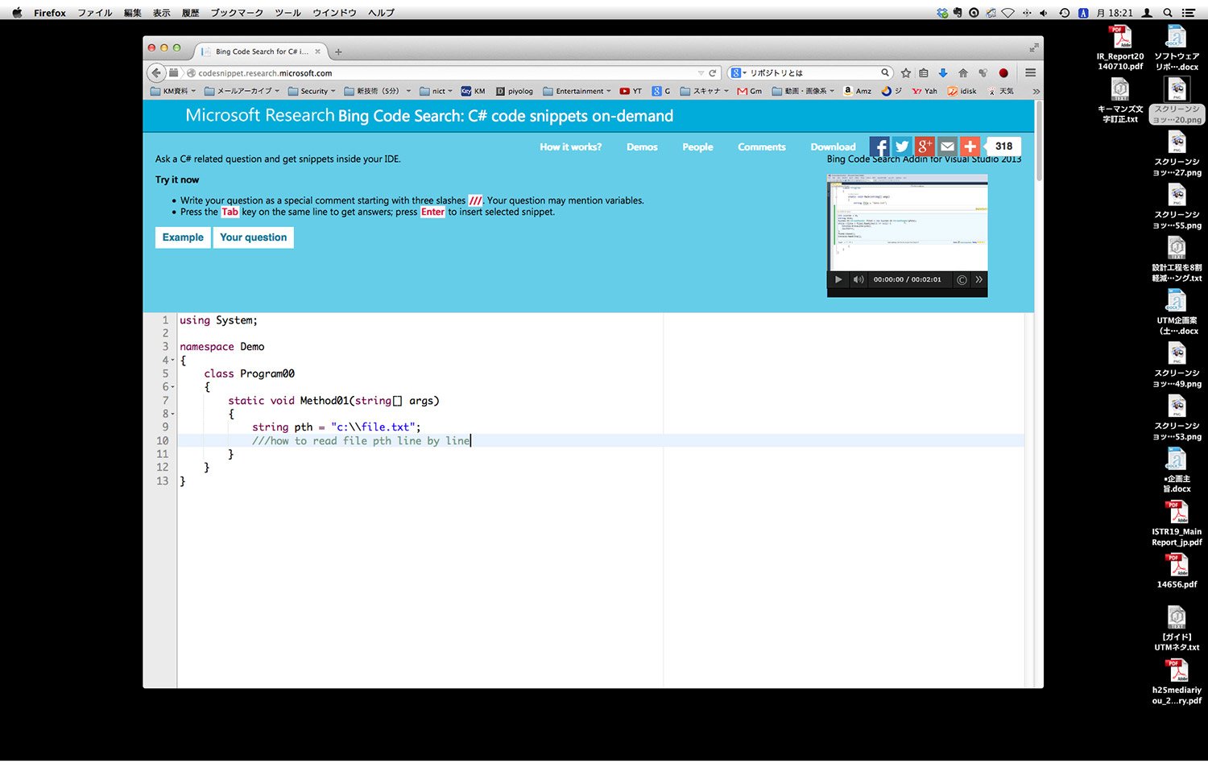Click the red circle toolbar extension icon
Screen dimensions: 1208x767
pos(1003,73)
